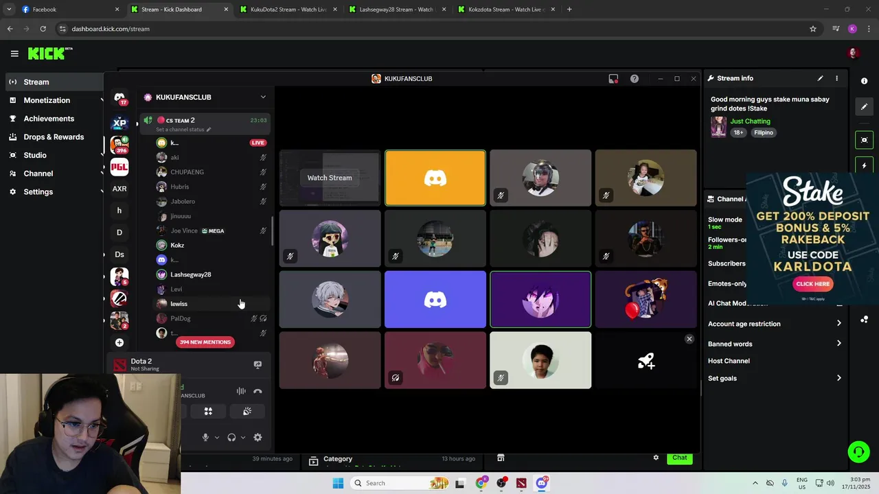879x494 pixels.
Task: Open Discord direct messages home icon
Action: coord(119,98)
